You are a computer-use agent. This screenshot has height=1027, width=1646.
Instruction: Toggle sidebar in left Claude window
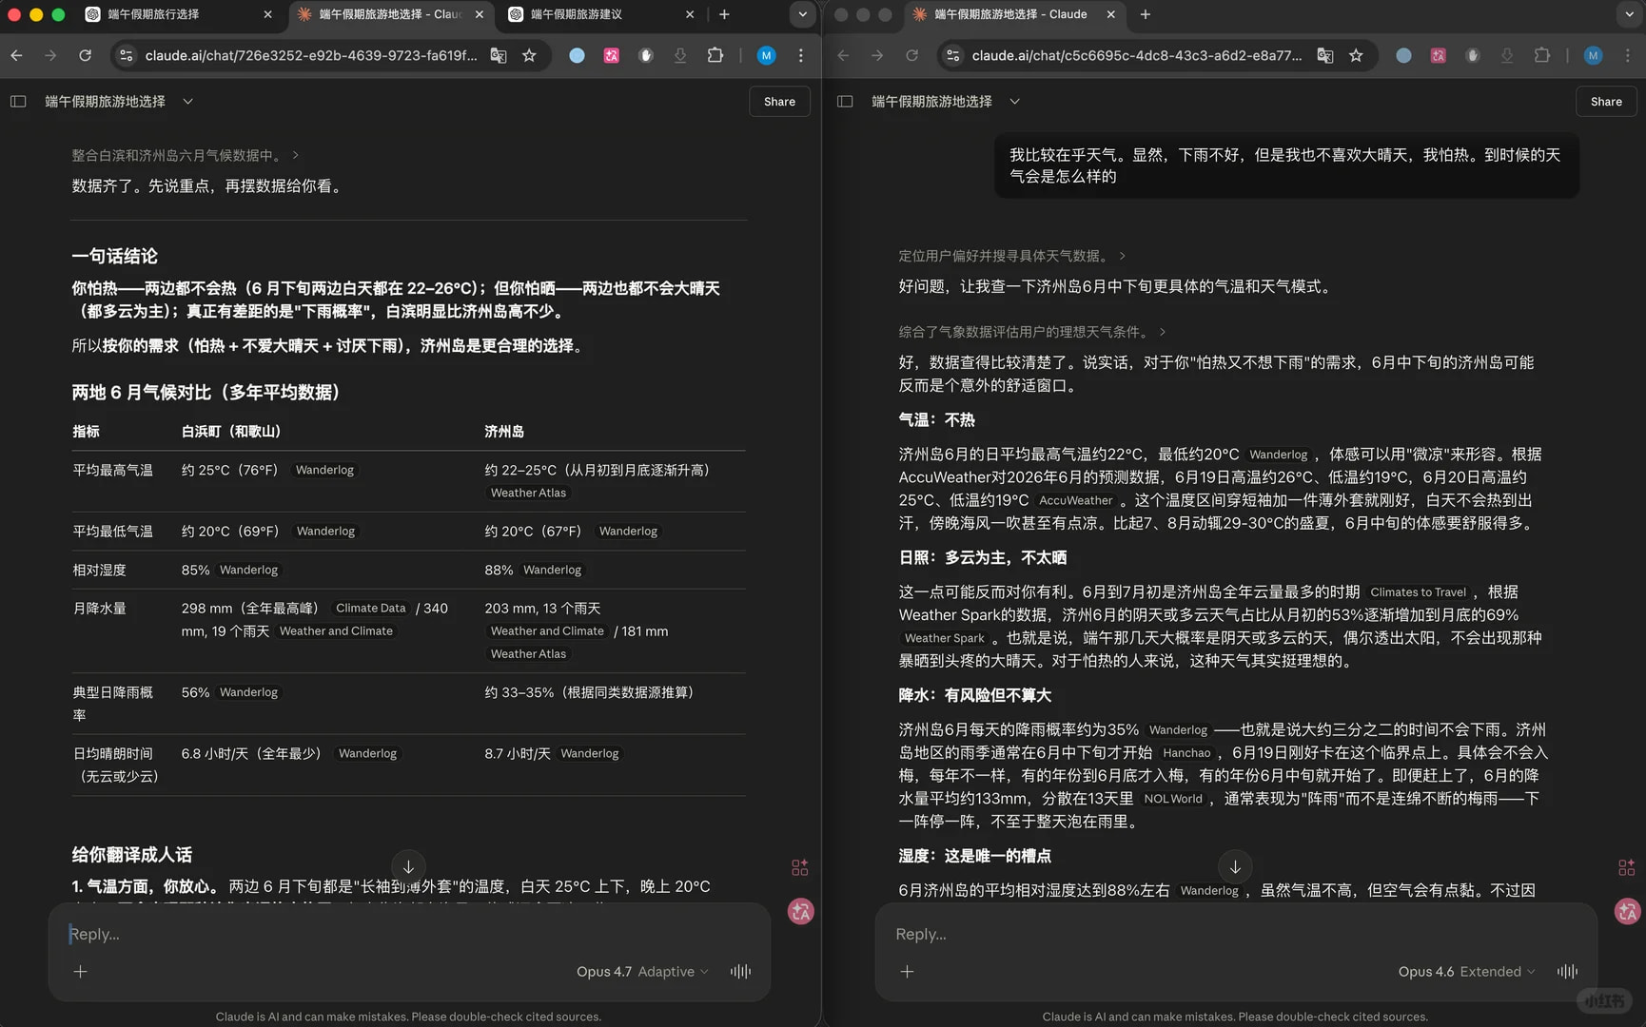pyautogui.click(x=18, y=101)
